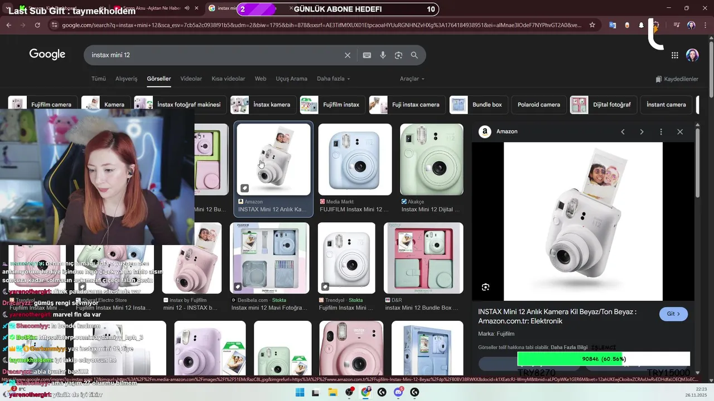The width and height of the screenshot is (714, 401).
Task: Open the Google logo homepage link
Action: [47, 54]
